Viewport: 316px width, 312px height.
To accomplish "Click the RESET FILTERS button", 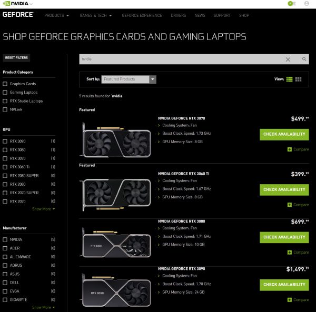I will pos(16,58).
